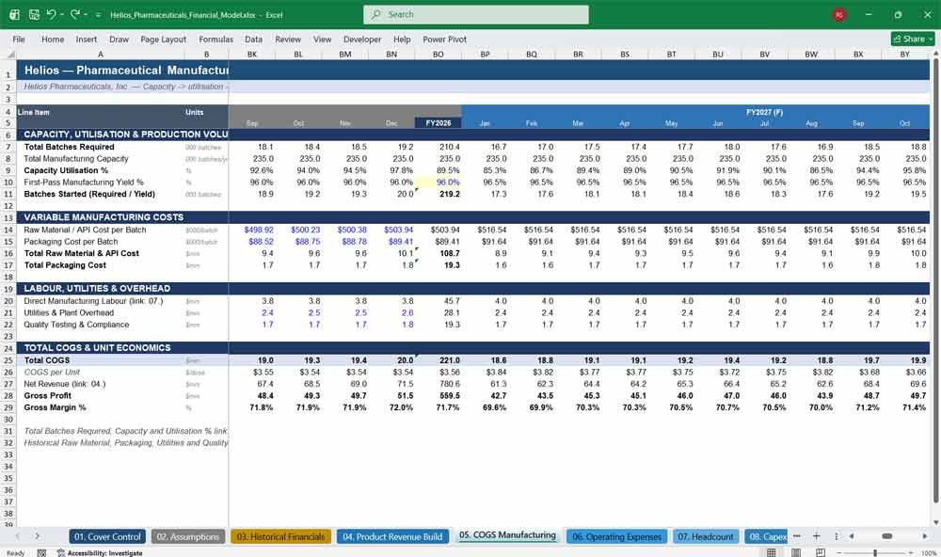Open the Formulas ribbon tab
The width and height of the screenshot is (941, 557).
(216, 39)
